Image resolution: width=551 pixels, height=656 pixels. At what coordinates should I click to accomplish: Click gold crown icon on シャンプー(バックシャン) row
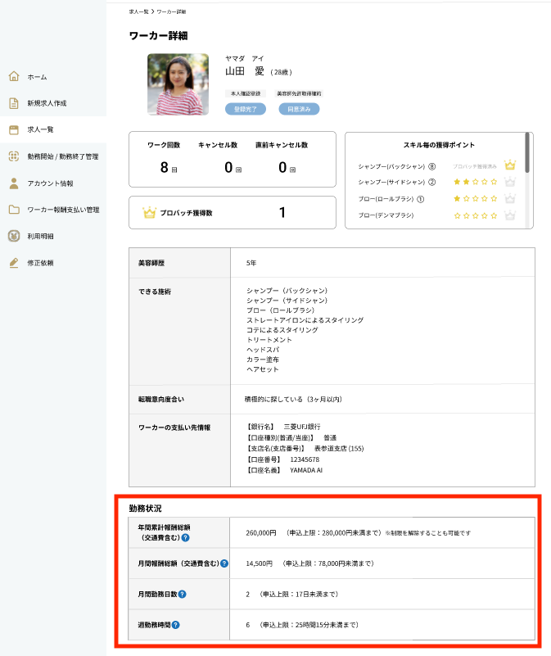[x=510, y=165]
